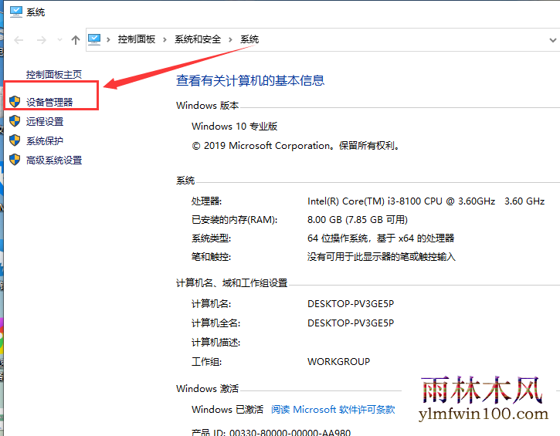This screenshot has height=436, width=560.
Task: Click the heading 查看有关计算机的基本信息
Action: tap(250, 80)
